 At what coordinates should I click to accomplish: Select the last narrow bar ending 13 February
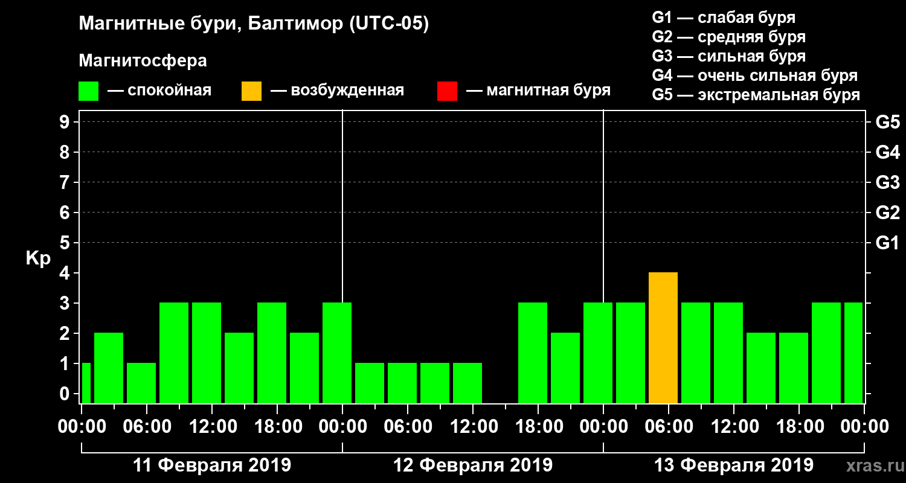click(x=853, y=353)
